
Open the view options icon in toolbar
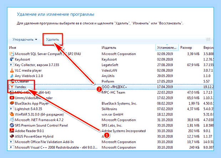tap(208, 40)
